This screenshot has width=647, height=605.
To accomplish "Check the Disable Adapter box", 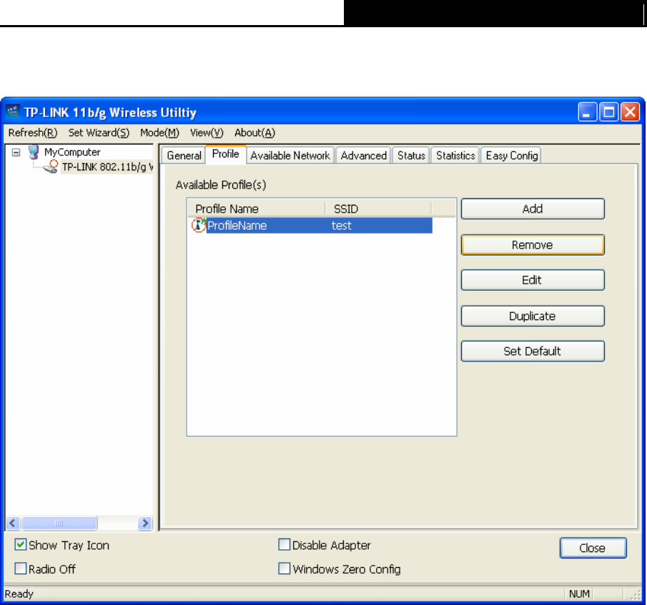I will pos(285,545).
